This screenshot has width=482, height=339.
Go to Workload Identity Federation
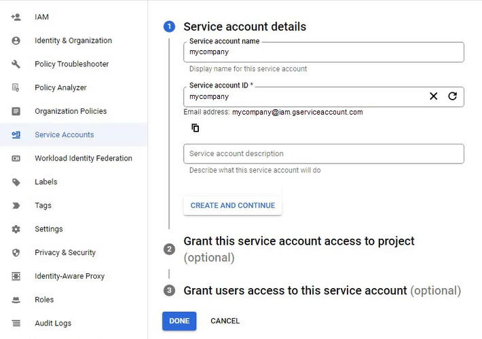coord(84,159)
